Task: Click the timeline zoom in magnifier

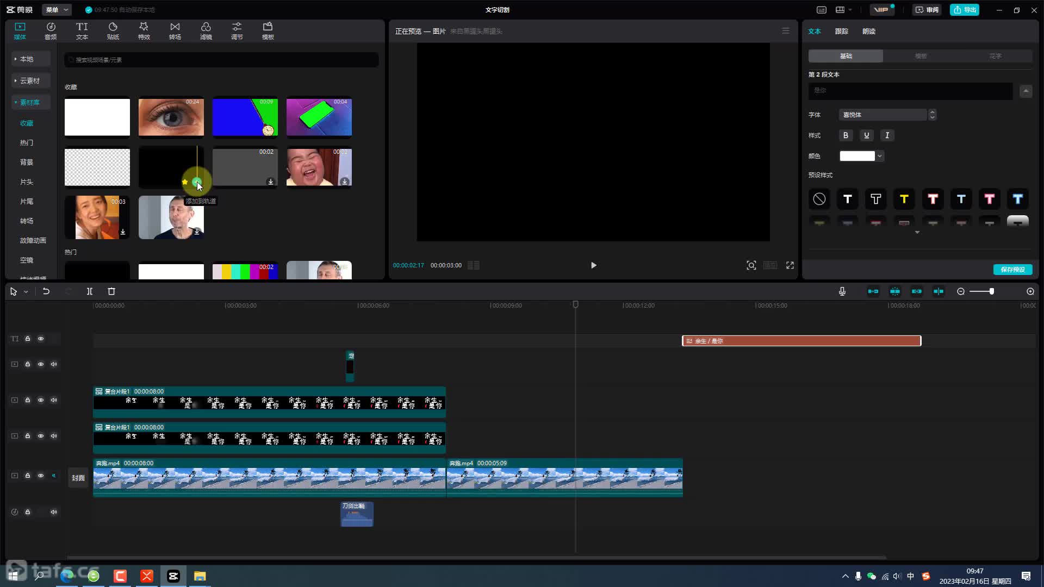Action: 1030,291
